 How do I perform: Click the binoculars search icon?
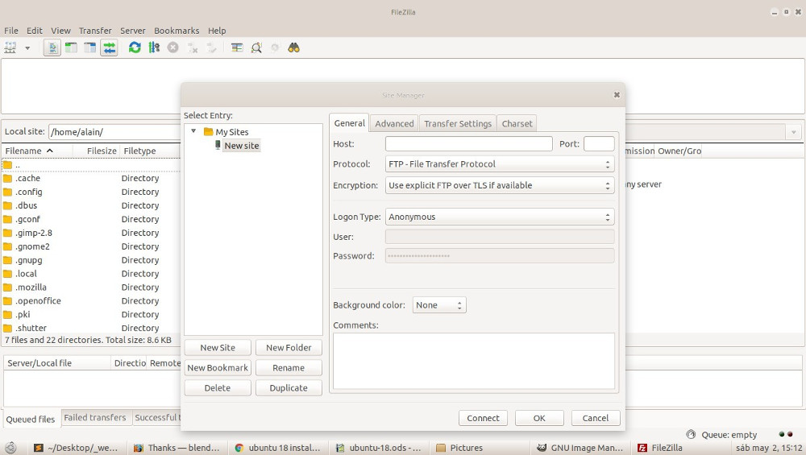point(294,48)
